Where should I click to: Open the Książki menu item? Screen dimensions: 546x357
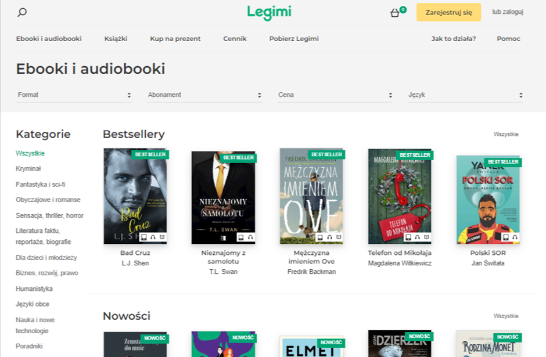tap(116, 39)
